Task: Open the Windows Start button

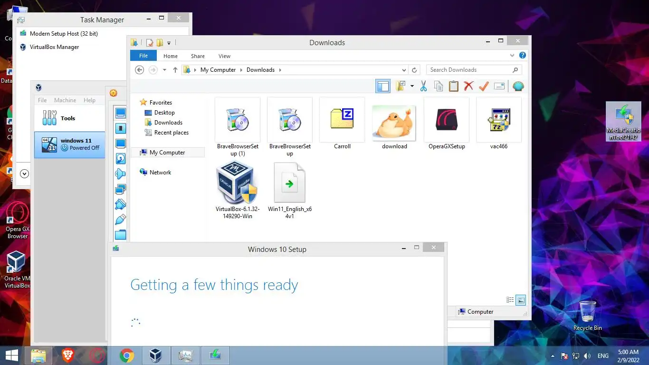Action: (x=11, y=355)
